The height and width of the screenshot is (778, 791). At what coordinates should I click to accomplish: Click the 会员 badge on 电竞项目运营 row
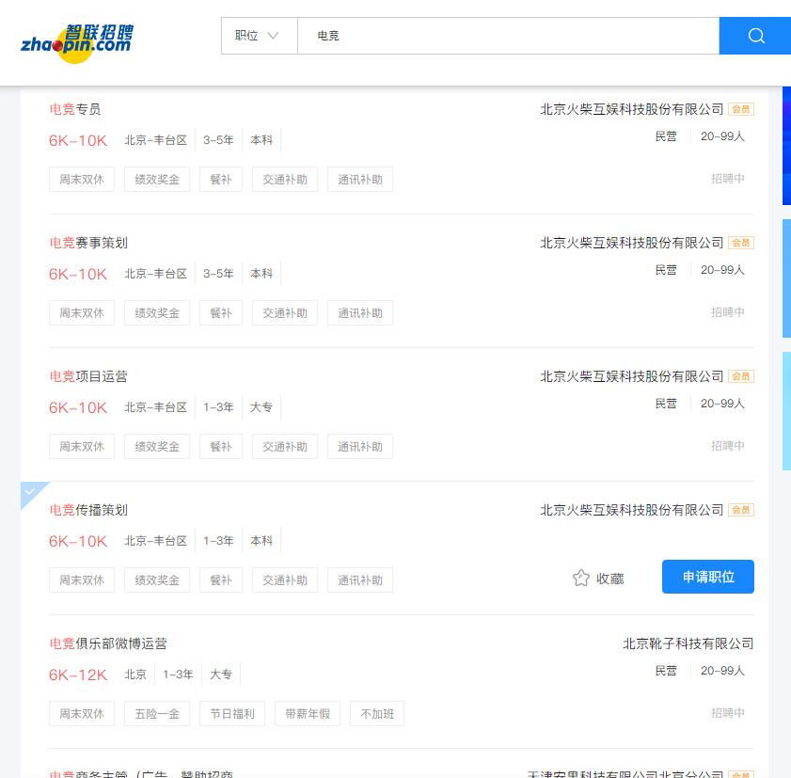point(741,376)
